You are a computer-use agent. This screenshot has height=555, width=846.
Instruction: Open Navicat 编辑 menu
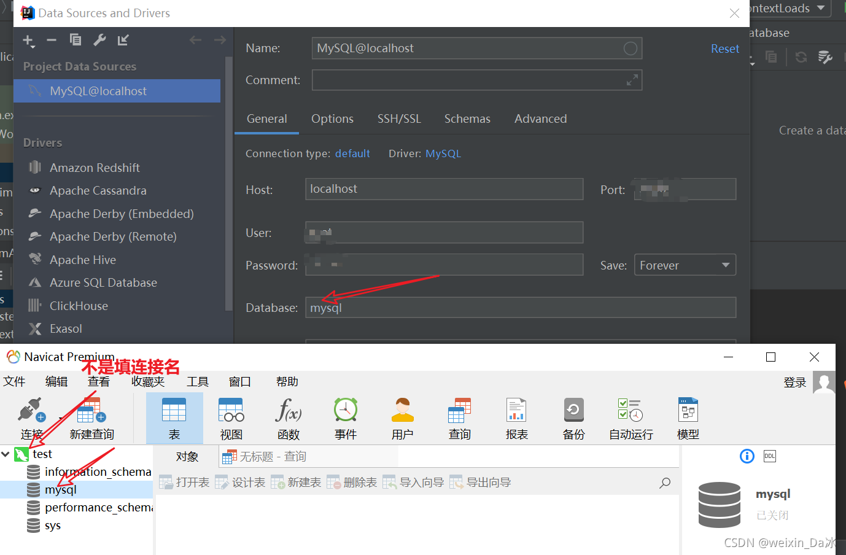click(56, 382)
